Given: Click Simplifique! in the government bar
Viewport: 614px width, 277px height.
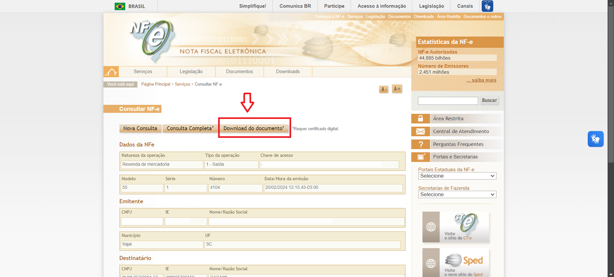Looking at the screenshot, I should (253, 6).
